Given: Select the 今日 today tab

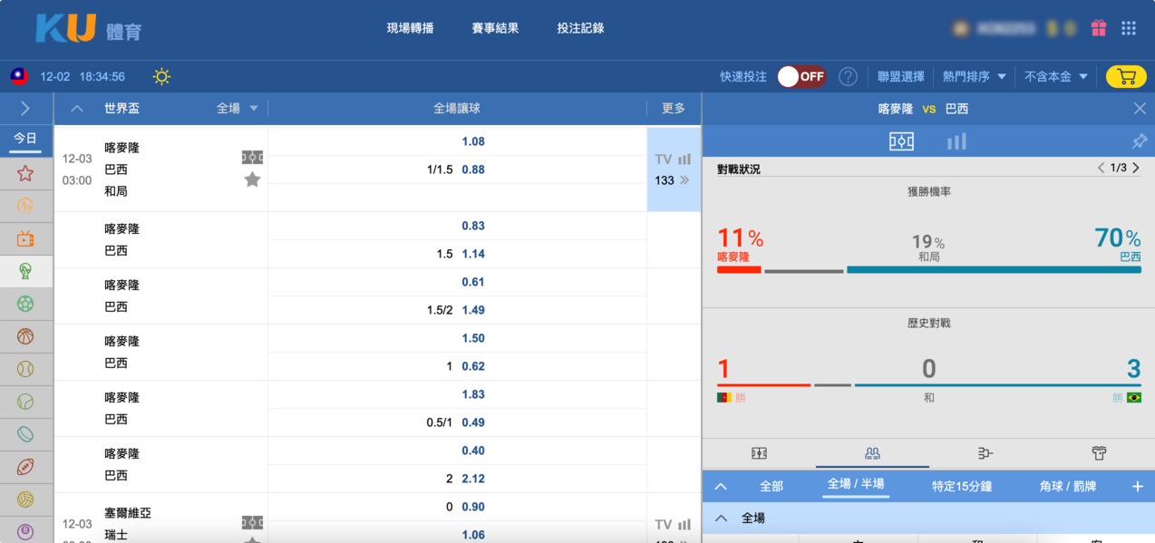Looking at the screenshot, I should pyautogui.click(x=25, y=139).
